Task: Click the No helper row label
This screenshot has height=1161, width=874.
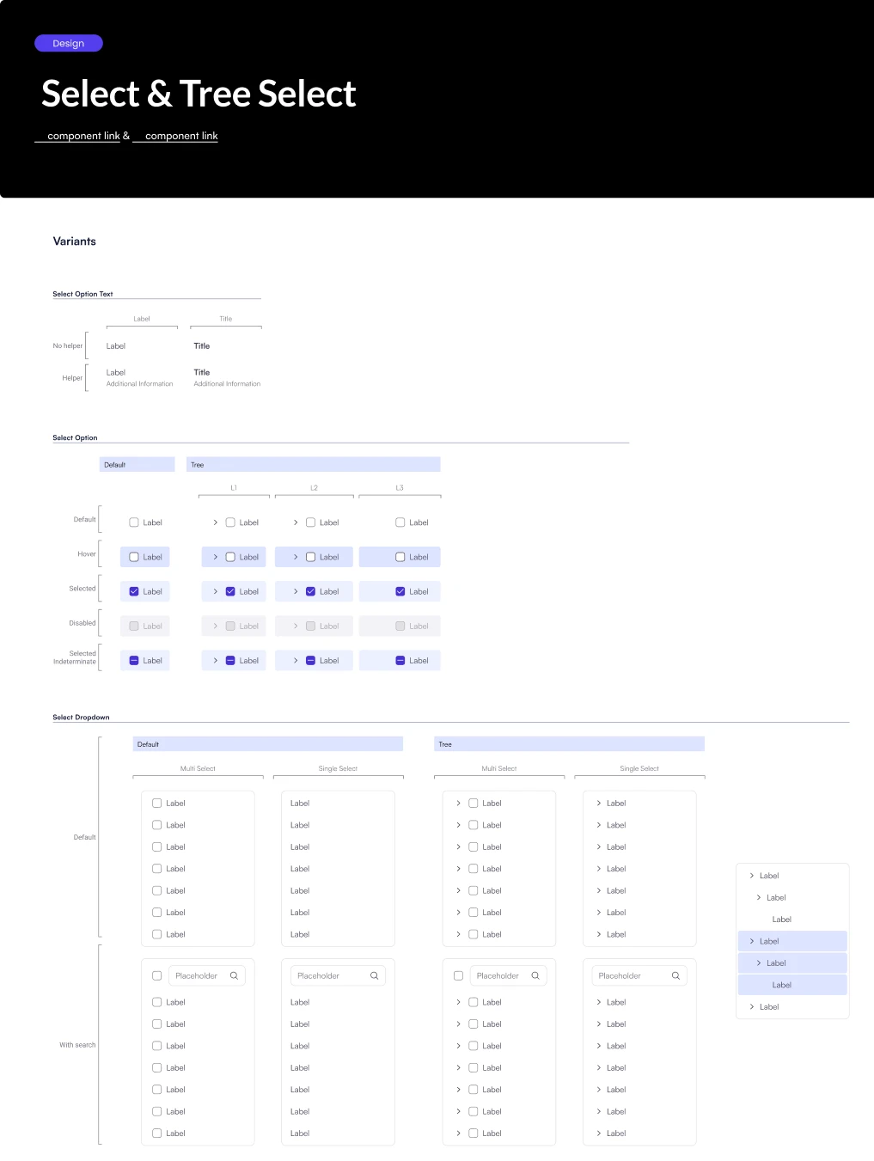Action: point(68,345)
